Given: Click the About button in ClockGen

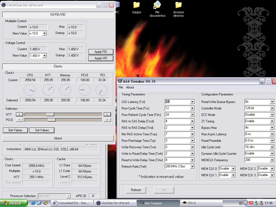Looking at the screenshot, I should click(58, 138).
